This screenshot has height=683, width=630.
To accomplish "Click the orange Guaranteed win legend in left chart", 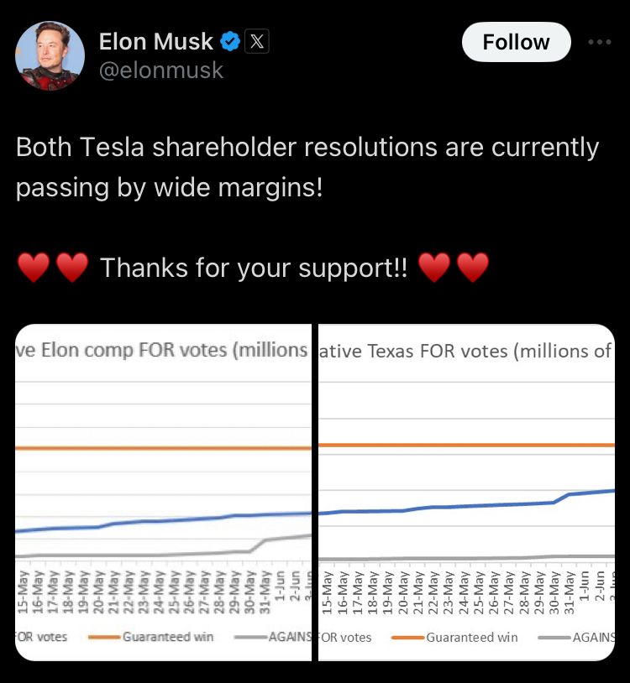I will [x=151, y=637].
